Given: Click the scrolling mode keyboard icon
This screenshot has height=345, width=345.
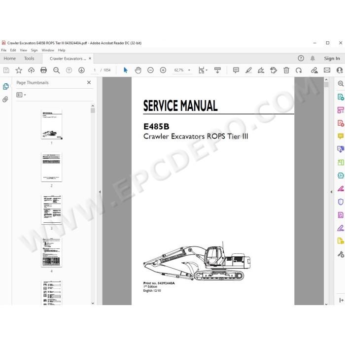Looking at the screenshot, I should [217, 70].
